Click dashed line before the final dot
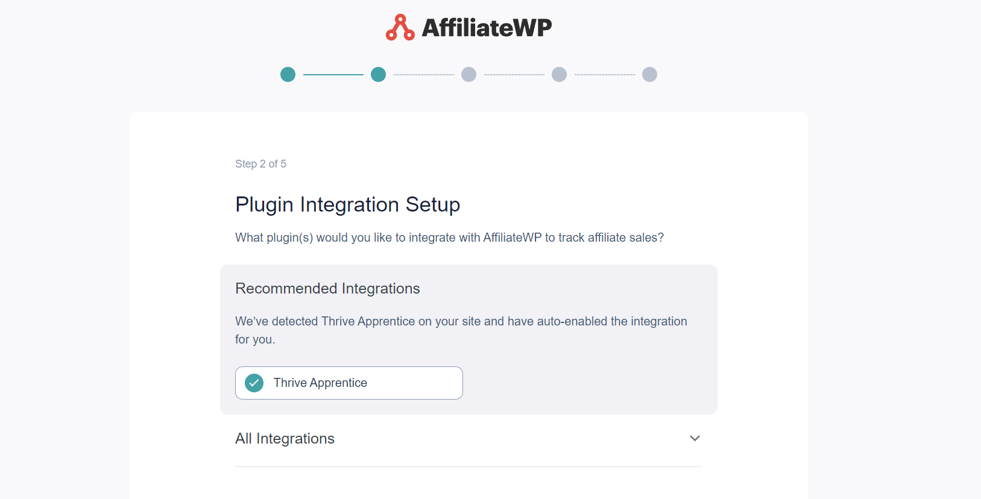This screenshot has height=499, width=981. [605, 75]
